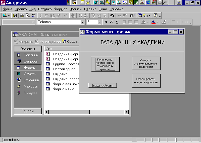Apply the paint bucket fill color
This screenshot has height=143, width=201.
coord(143,22)
